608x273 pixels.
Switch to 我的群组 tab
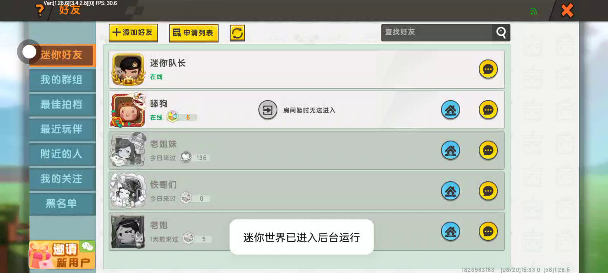click(62, 80)
